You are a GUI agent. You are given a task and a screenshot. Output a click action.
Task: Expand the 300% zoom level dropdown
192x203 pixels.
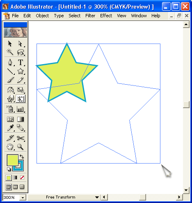pyautogui.click(x=23, y=198)
